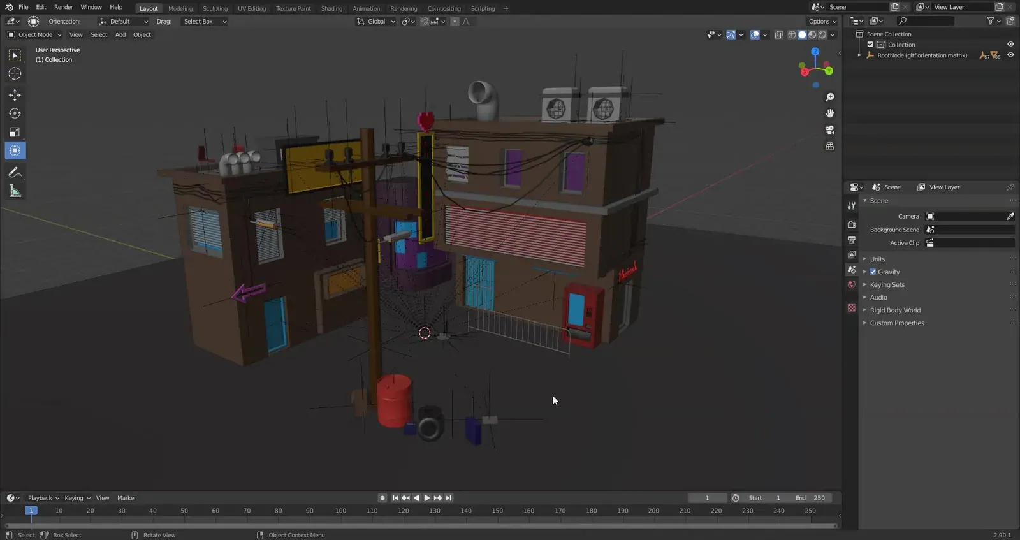
Task: Click the zoom view magnifier icon
Action: (829, 98)
